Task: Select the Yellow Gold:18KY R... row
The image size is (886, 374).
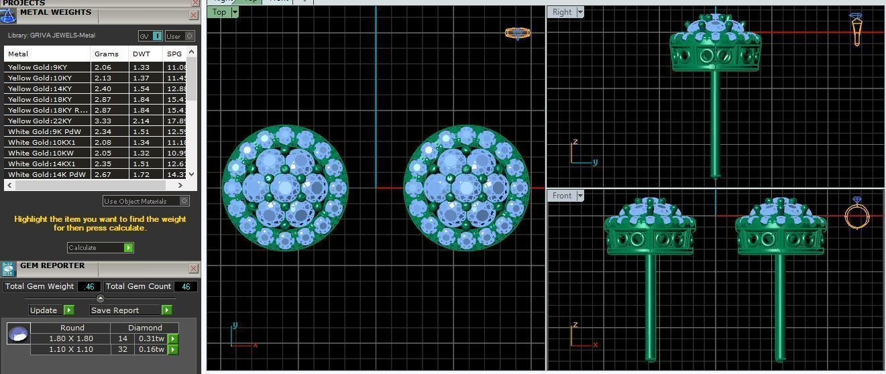Action: [95, 110]
